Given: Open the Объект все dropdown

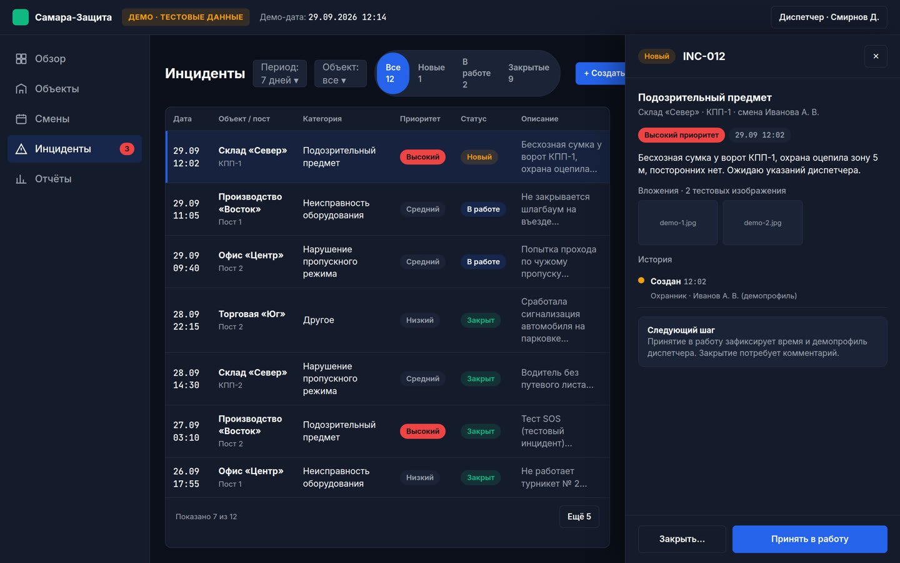Looking at the screenshot, I should (x=340, y=73).
